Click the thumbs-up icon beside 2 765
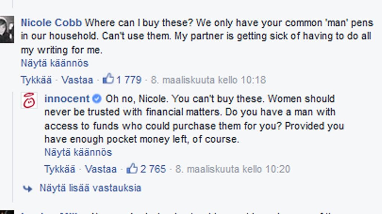Viewport: 382px width, 214px height. 132,169
